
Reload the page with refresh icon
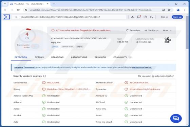18,10
